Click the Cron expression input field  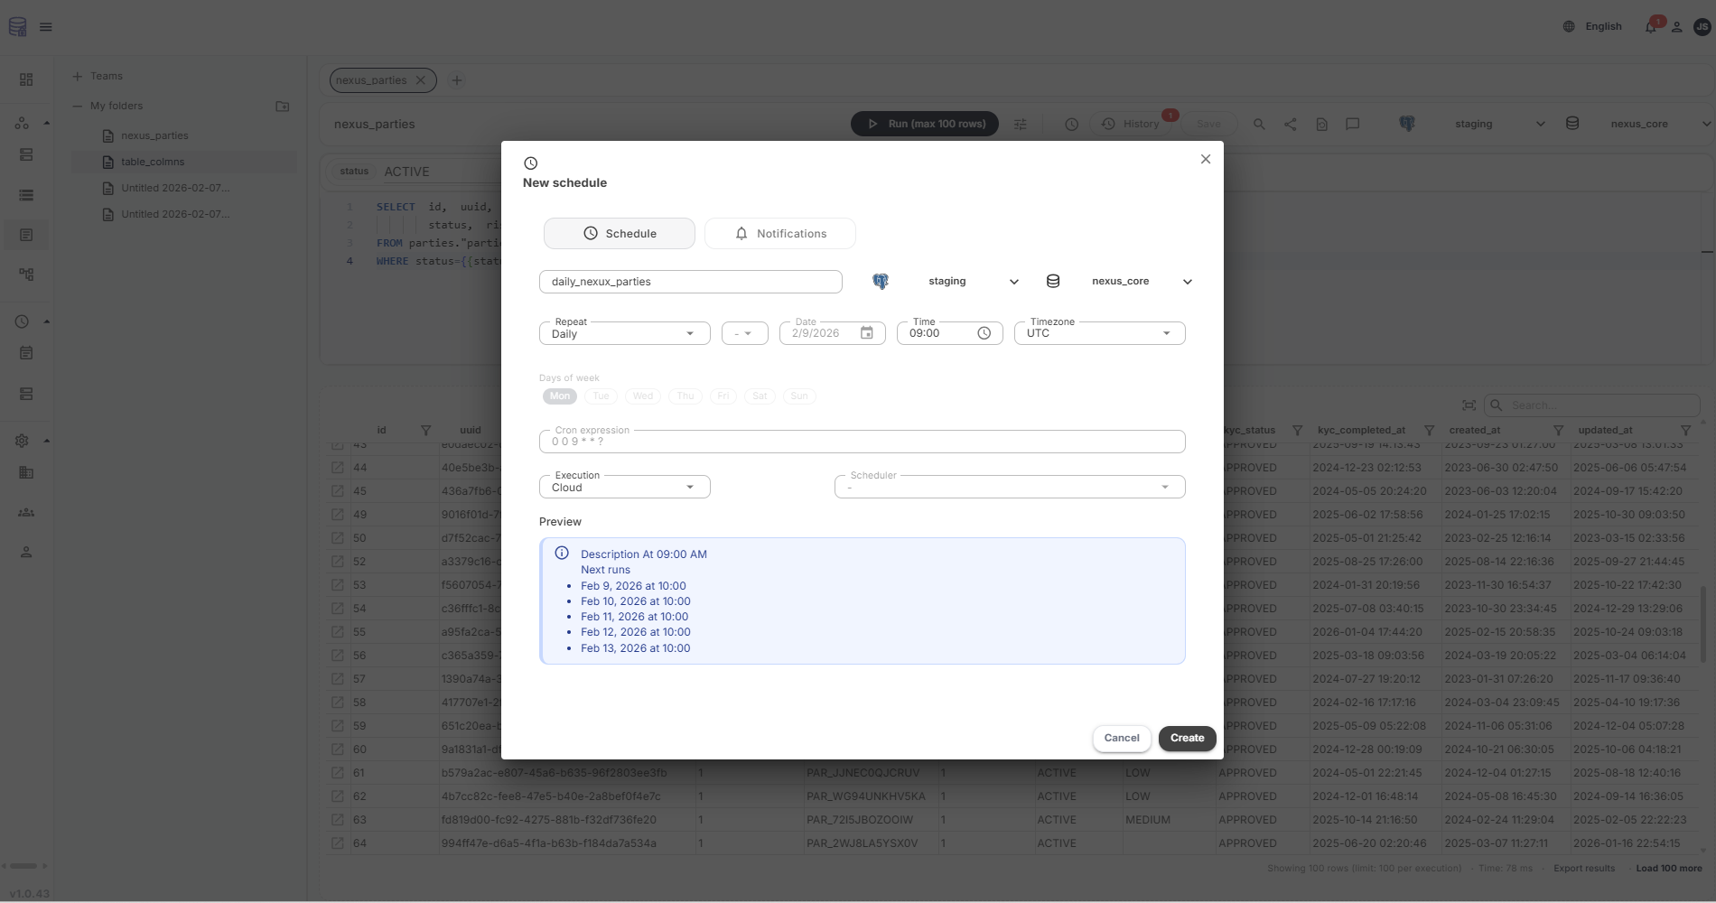coord(861,441)
